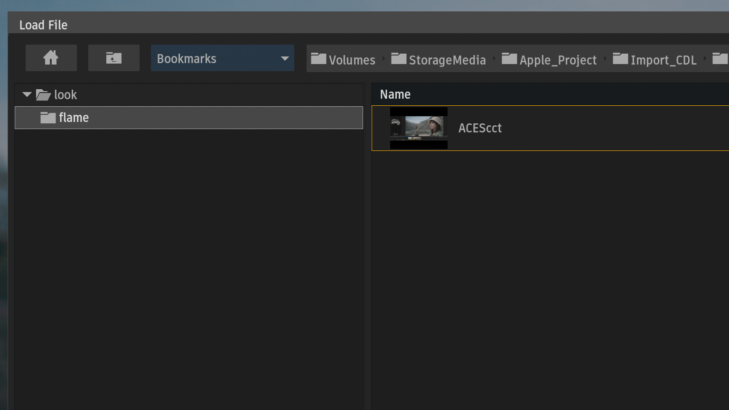Click the ACEScct file name
Screen dimensions: 729x410
480,128
